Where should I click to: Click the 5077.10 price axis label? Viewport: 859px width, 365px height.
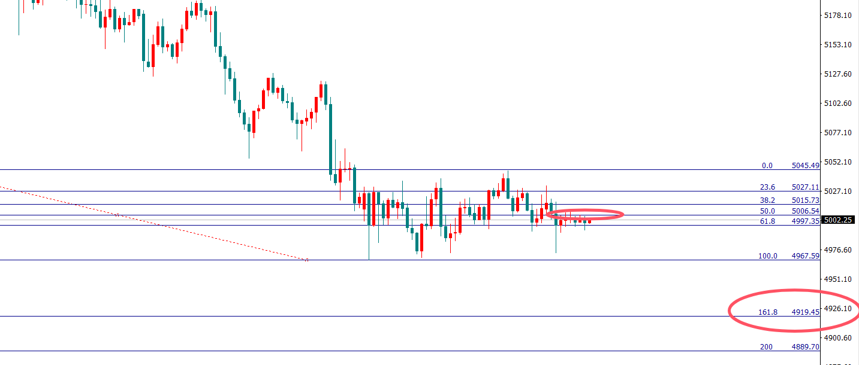(839, 132)
